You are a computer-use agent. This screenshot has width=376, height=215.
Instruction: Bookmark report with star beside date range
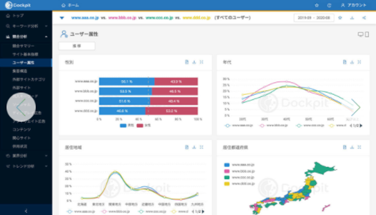(x=340, y=18)
